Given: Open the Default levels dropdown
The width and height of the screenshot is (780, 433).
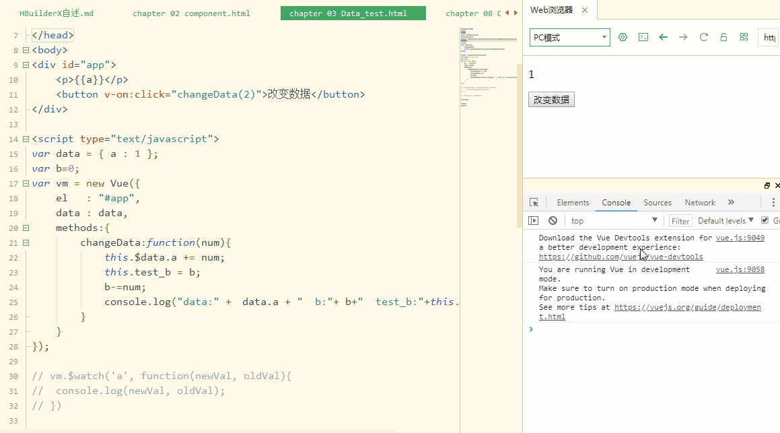Looking at the screenshot, I should pos(725,220).
